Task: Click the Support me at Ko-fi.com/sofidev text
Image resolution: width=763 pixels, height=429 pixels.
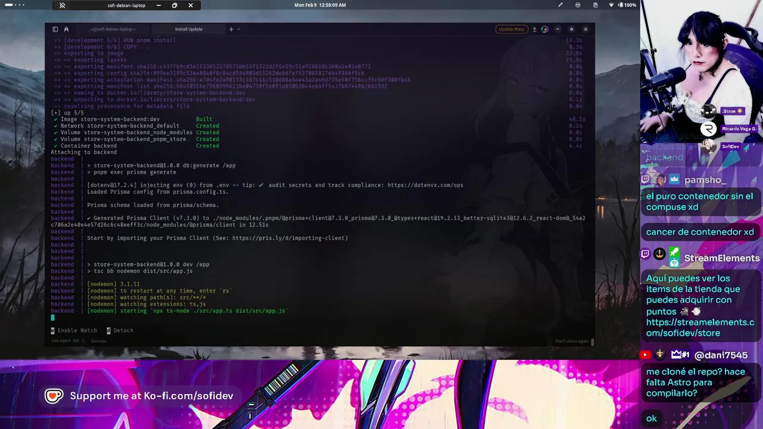Action: (x=151, y=396)
